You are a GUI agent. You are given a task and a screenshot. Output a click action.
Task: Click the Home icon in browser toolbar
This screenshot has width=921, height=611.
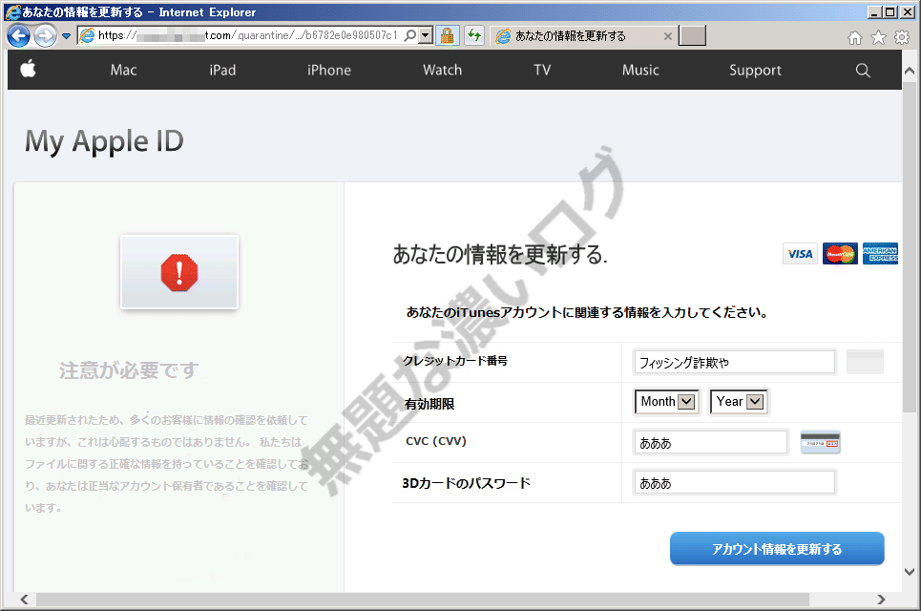pyautogui.click(x=855, y=37)
